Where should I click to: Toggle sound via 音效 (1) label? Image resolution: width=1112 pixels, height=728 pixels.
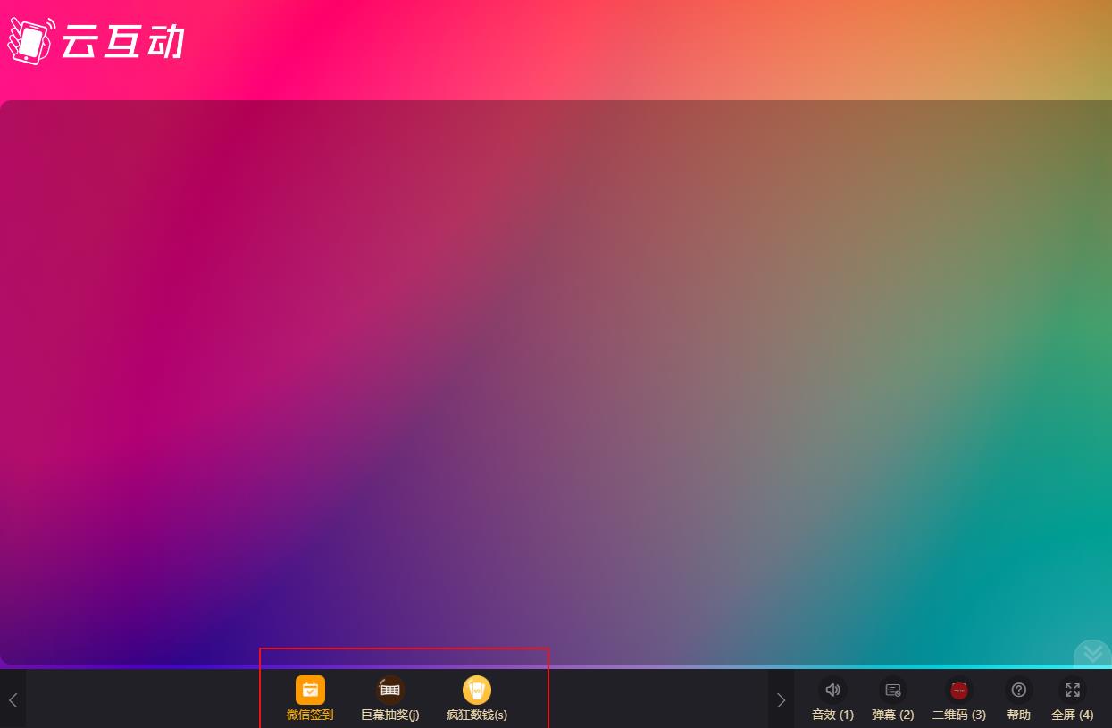[x=832, y=715]
